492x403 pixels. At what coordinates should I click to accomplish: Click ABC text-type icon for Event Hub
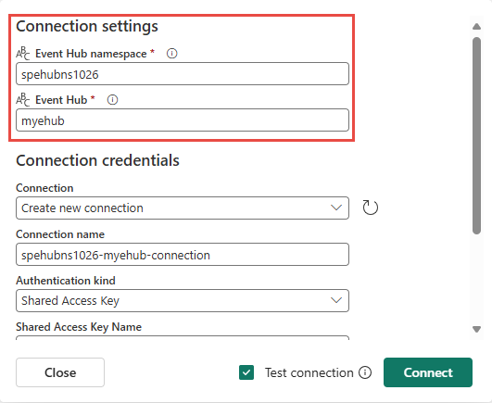coord(22,100)
